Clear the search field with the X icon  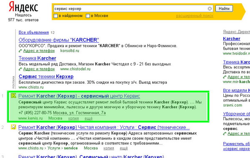coord(210,9)
